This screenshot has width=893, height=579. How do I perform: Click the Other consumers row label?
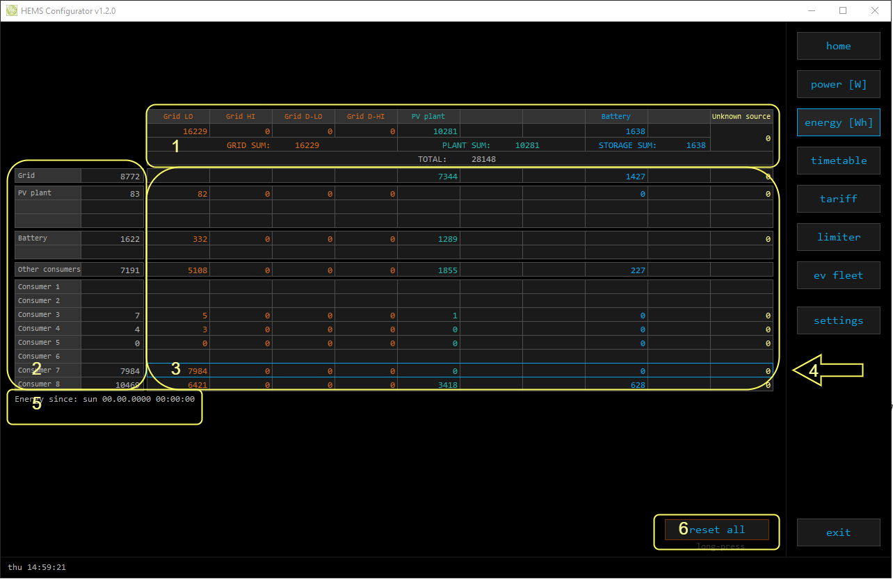tap(48, 270)
